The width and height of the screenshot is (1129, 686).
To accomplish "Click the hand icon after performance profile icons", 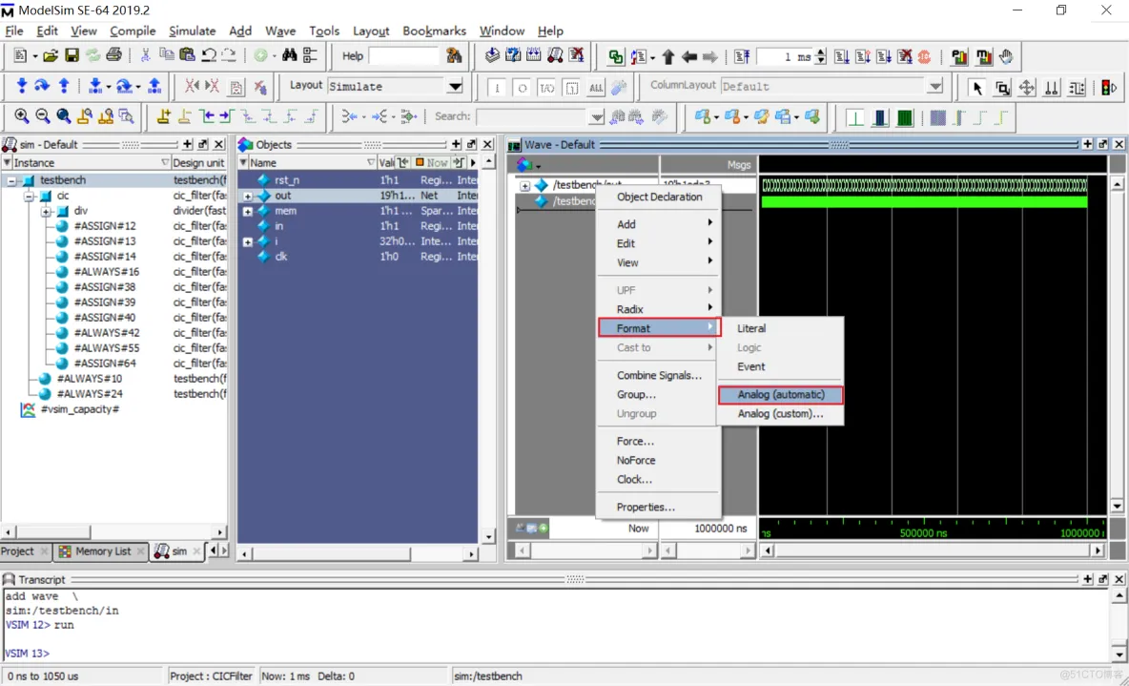I will [x=1006, y=57].
